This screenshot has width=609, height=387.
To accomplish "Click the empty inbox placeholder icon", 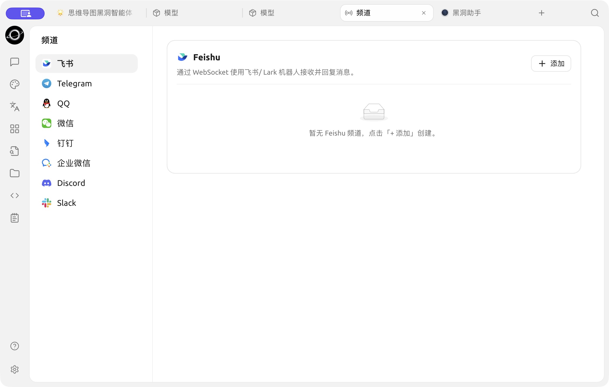I will click(374, 112).
